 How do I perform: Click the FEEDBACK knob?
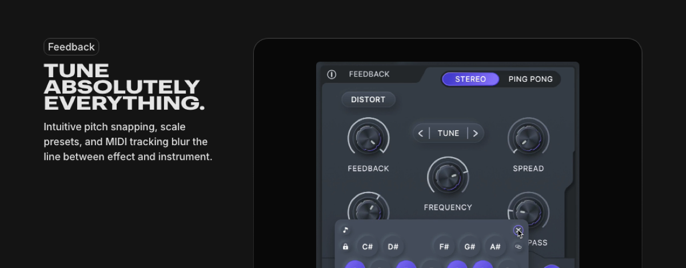(x=368, y=138)
